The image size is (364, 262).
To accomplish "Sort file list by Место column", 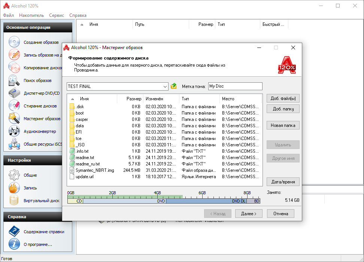I will (x=240, y=99).
